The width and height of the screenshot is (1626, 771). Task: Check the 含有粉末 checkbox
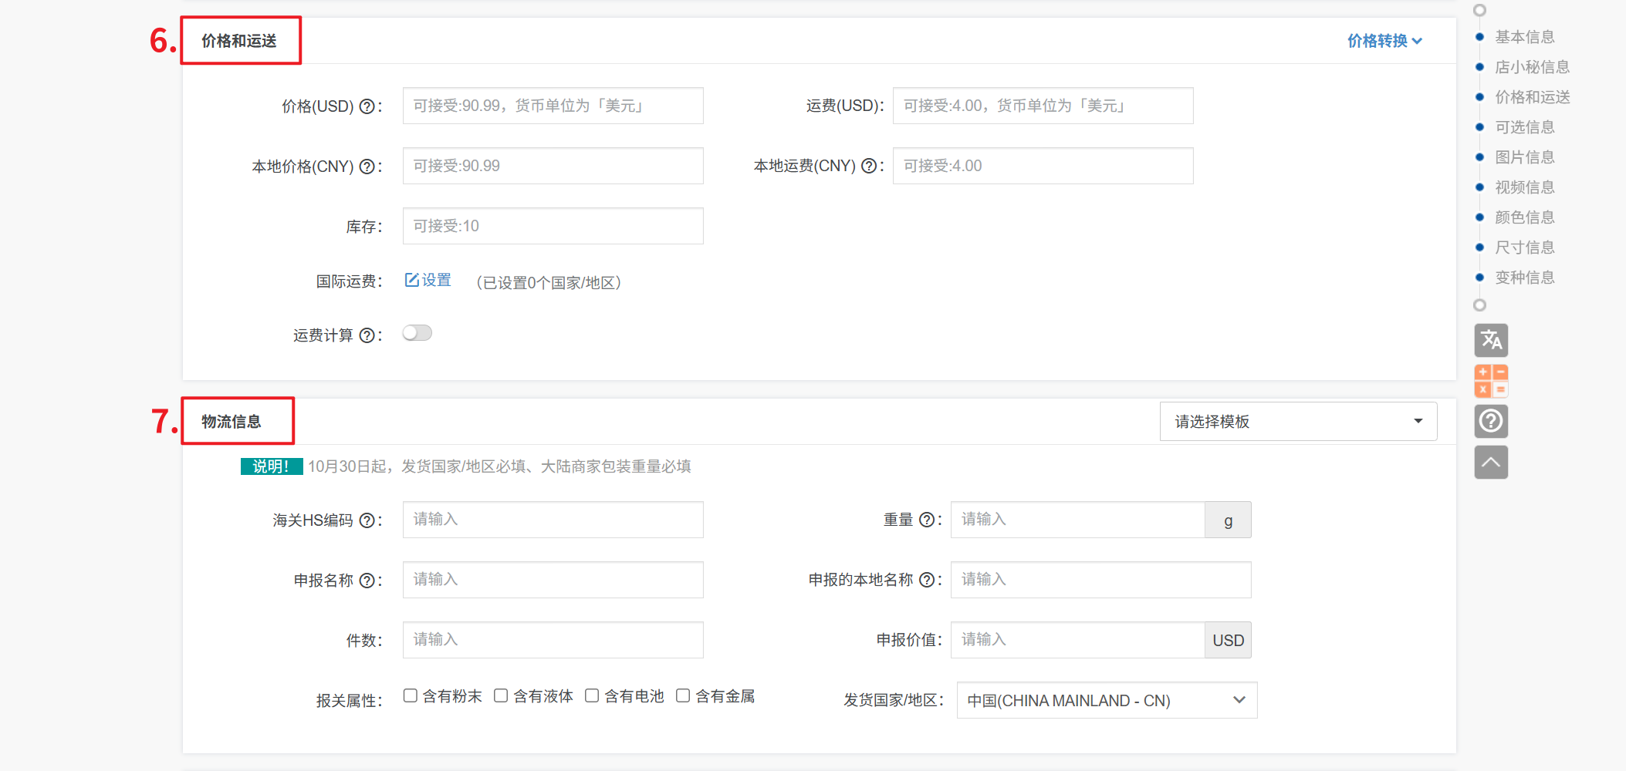point(411,696)
